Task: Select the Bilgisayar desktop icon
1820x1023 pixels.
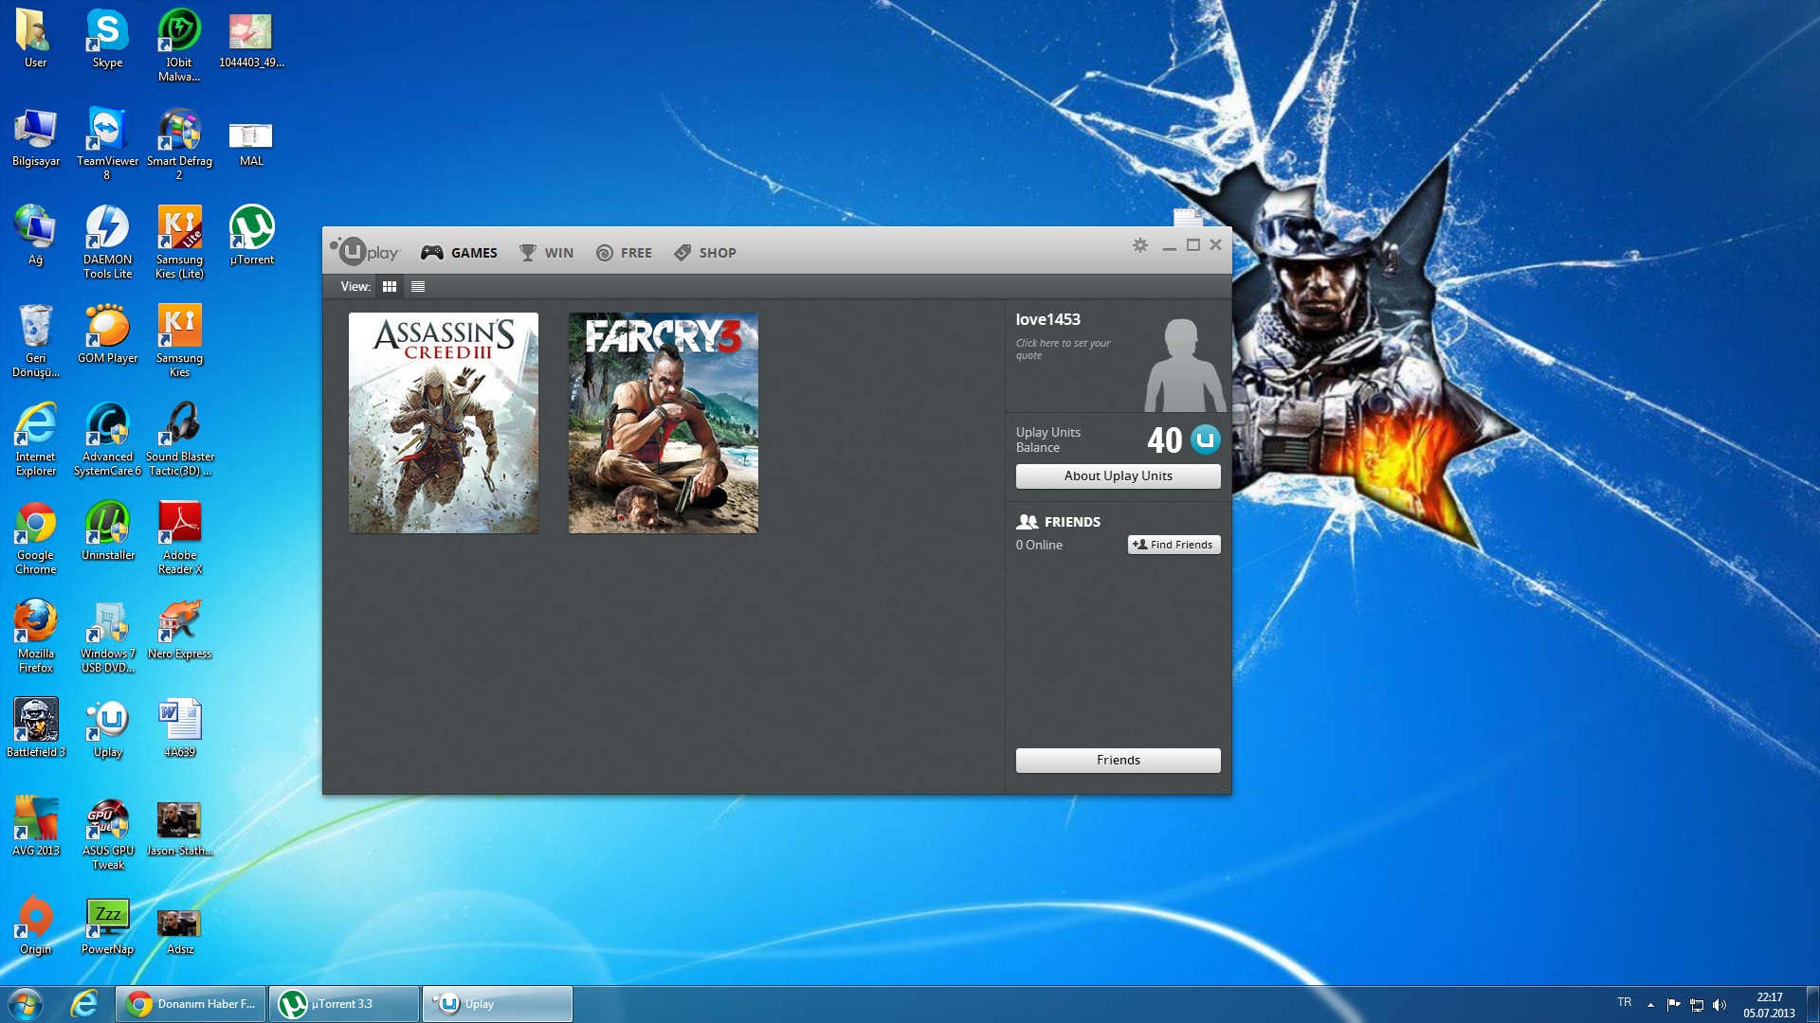Action: pos(35,138)
